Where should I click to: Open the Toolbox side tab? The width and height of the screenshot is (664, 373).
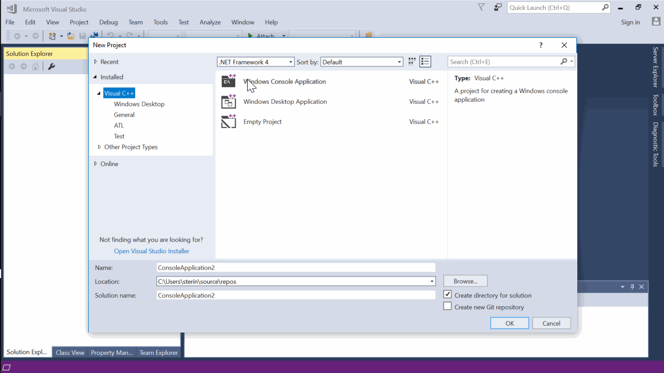coord(655,105)
